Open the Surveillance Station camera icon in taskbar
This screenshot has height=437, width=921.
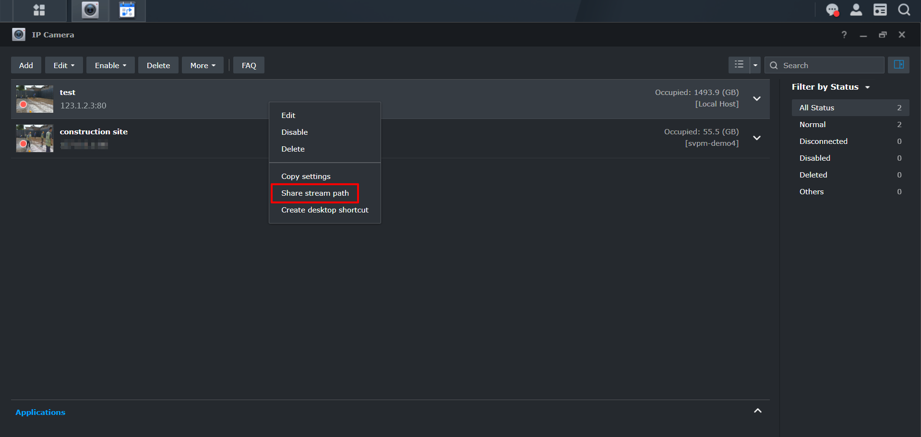(89, 10)
